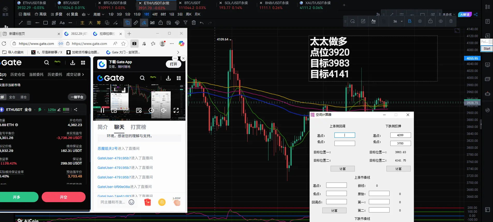The width and height of the screenshot is (493, 222).
Task: Open a new browser tab
Action: pyautogui.click(x=129, y=34)
